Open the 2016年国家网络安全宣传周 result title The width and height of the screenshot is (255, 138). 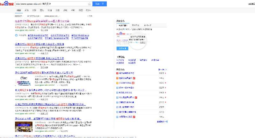[x=44, y=72]
